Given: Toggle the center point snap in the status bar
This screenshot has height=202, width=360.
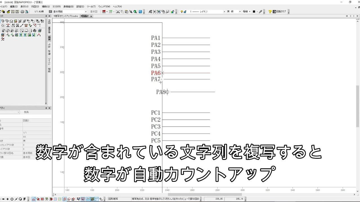Looking at the screenshot, I should [12, 199].
